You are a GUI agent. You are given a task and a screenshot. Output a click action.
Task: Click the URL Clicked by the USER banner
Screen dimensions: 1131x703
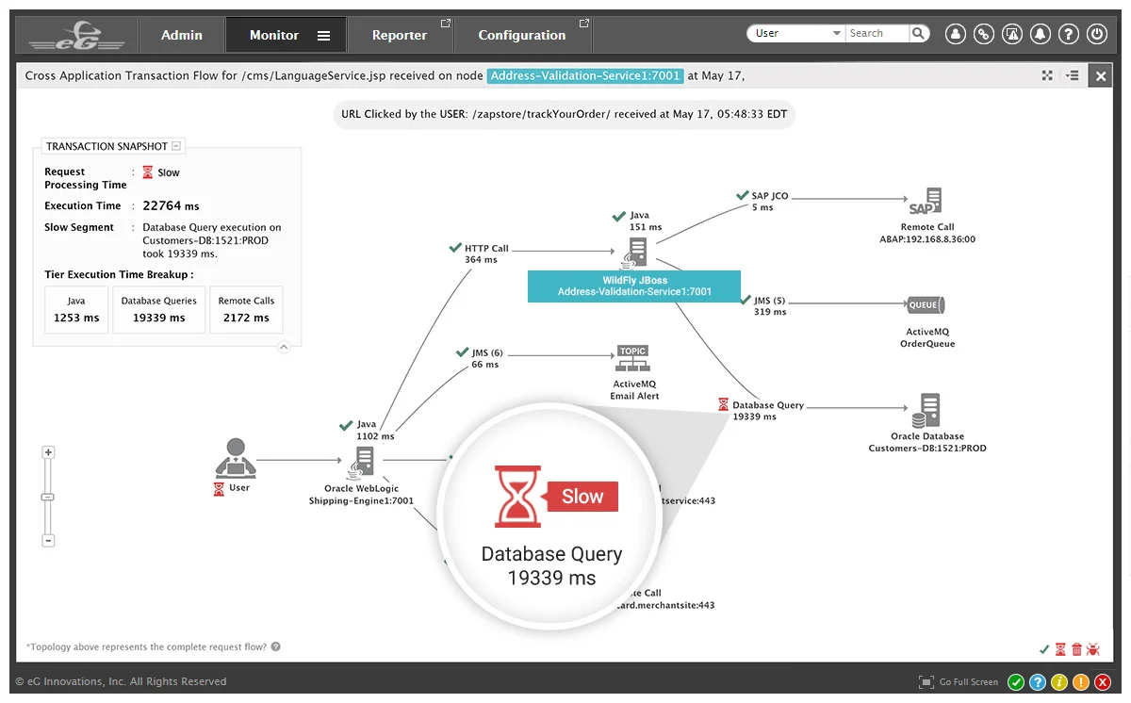click(564, 114)
